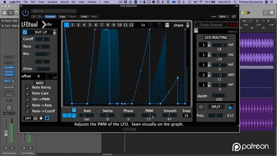277x156 pixels.
Task: Click the Undo button
Action: tap(84, 16)
